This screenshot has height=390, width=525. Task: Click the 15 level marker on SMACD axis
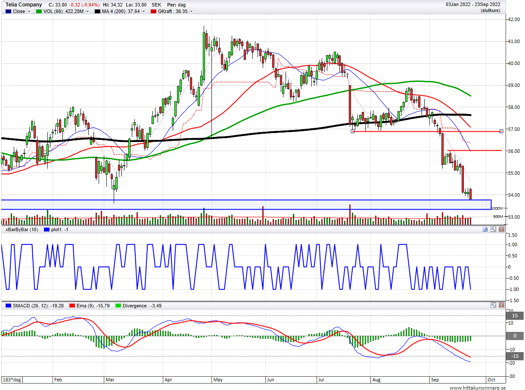(x=515, y=316)
